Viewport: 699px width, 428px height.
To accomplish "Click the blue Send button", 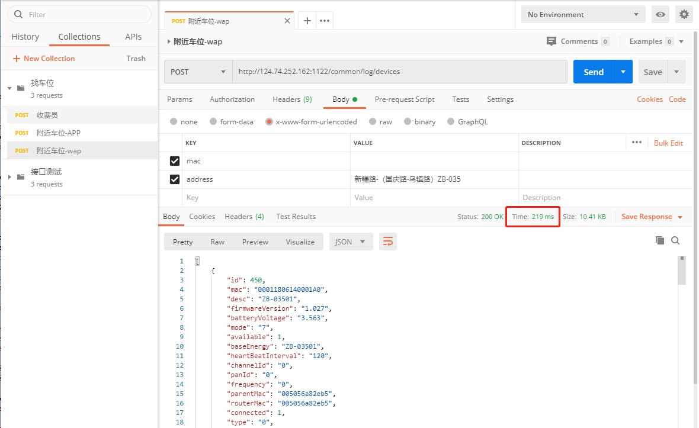I will pyautogui.click(x=594, y=72).
